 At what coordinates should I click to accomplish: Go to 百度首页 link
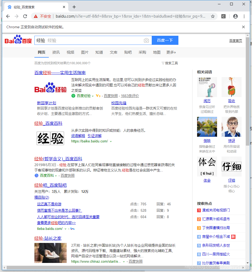pyautogui.click(x=235, y=41)
